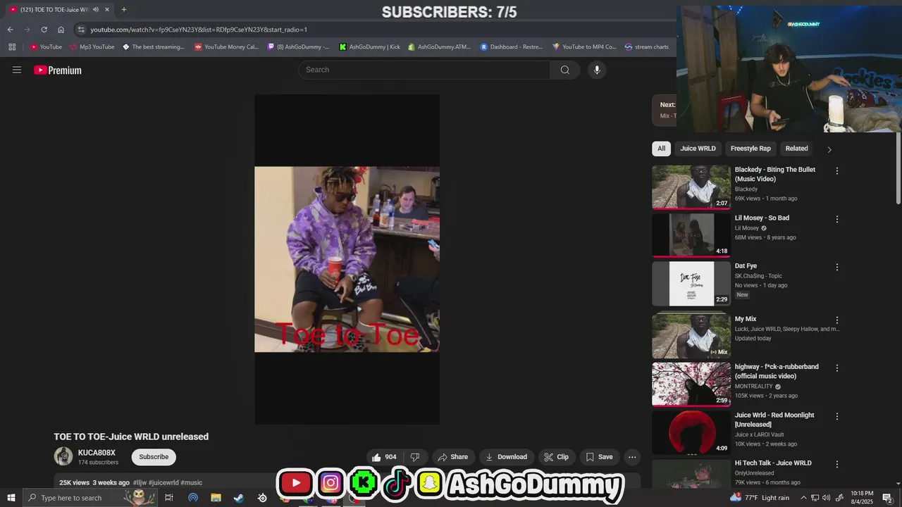This screenshot has height=507, width=902.
Task: Select the Related filter chip
Action: pos(796,149)
